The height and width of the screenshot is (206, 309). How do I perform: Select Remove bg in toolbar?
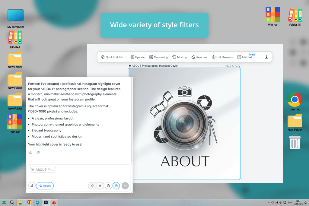[x=158, y=57]
